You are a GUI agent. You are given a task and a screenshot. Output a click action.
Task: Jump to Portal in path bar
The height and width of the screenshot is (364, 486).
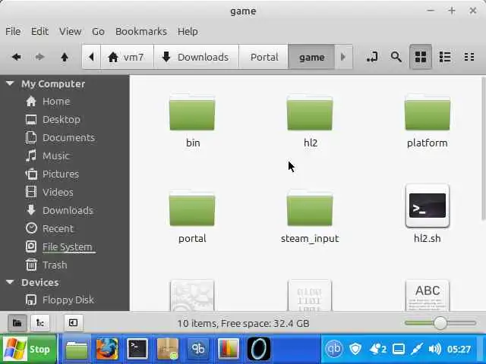click(264, 57)
